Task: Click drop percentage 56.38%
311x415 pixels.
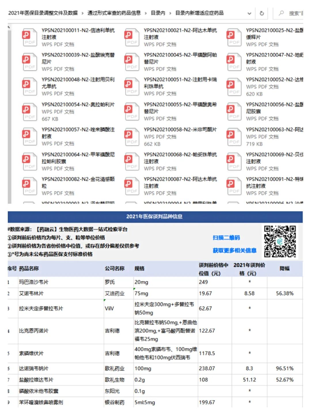Action: tap(285, 293)
